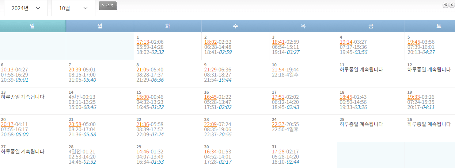Open the underlined 19:33 link on October 19
Viewport: 455px width, 168px height.
414,97
